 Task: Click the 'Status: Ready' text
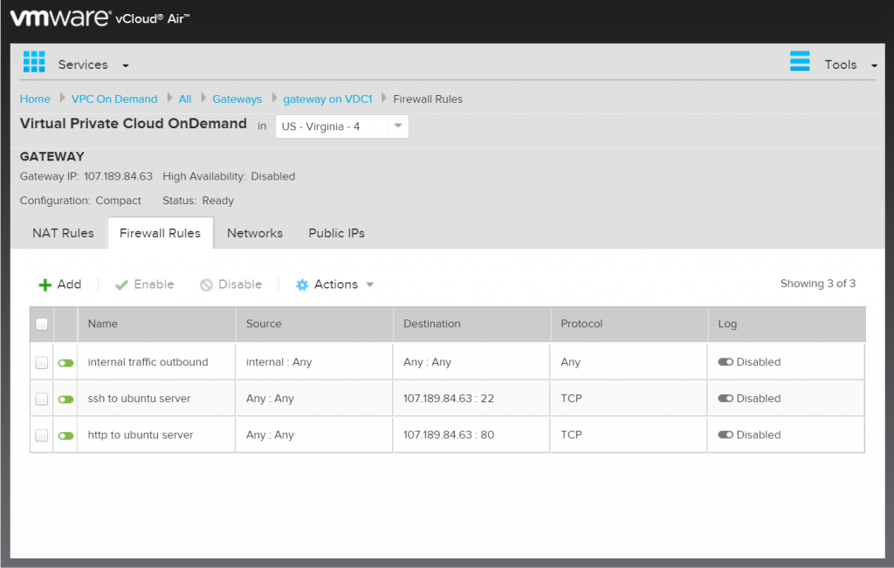pos(198,201)
